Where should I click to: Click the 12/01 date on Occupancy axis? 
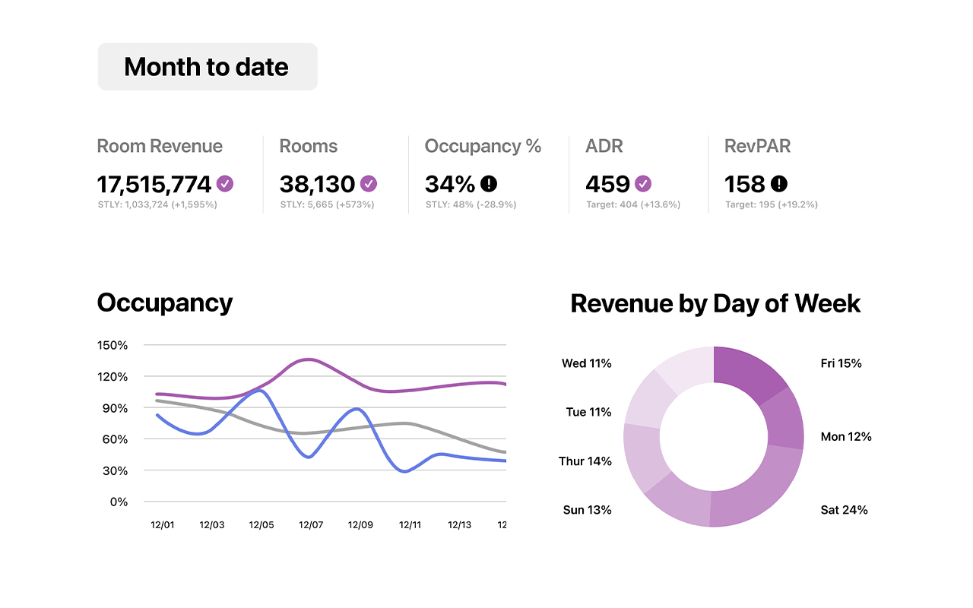(x=163, y=525)
